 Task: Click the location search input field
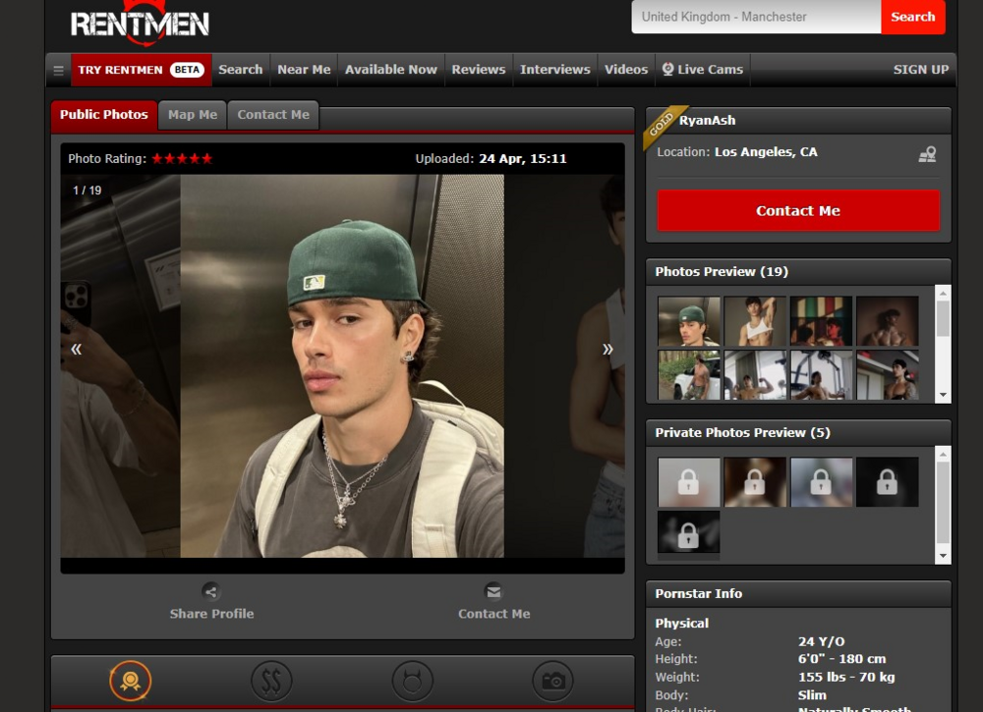755,17
